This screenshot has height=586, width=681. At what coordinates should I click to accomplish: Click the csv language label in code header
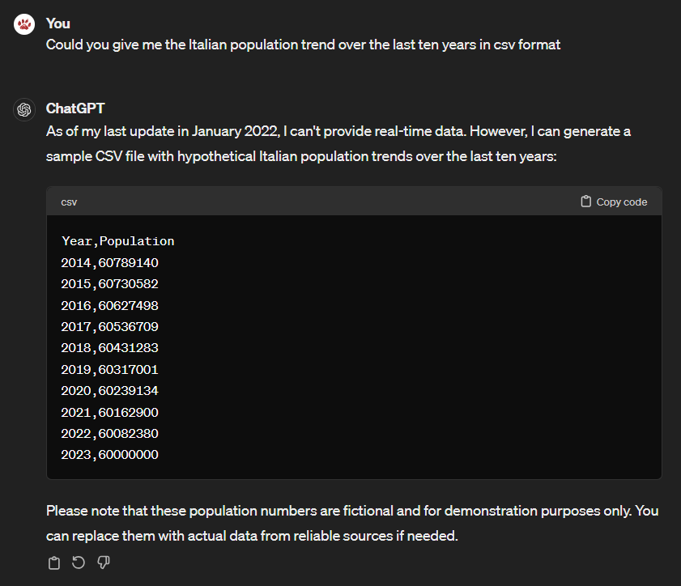tap(69, 202)
